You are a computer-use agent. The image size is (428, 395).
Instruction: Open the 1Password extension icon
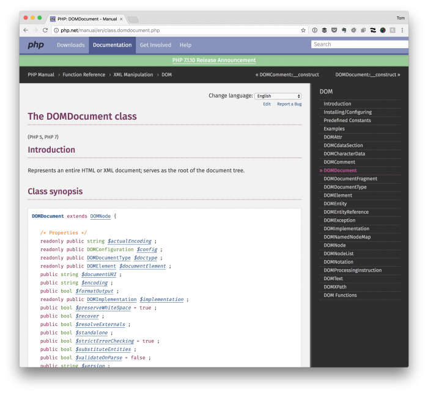coord(315,31)
